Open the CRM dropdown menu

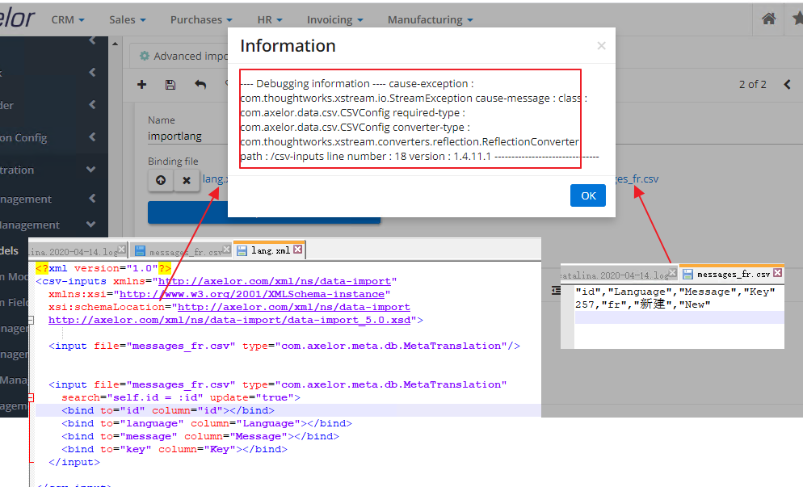(68, 19)
